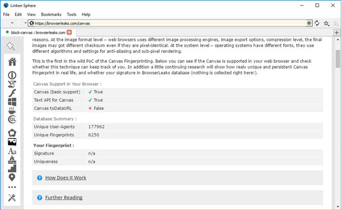Viewport: 341px width, 210px height.
Task: Click the 'Signature' row label
Action: (44, 153)
